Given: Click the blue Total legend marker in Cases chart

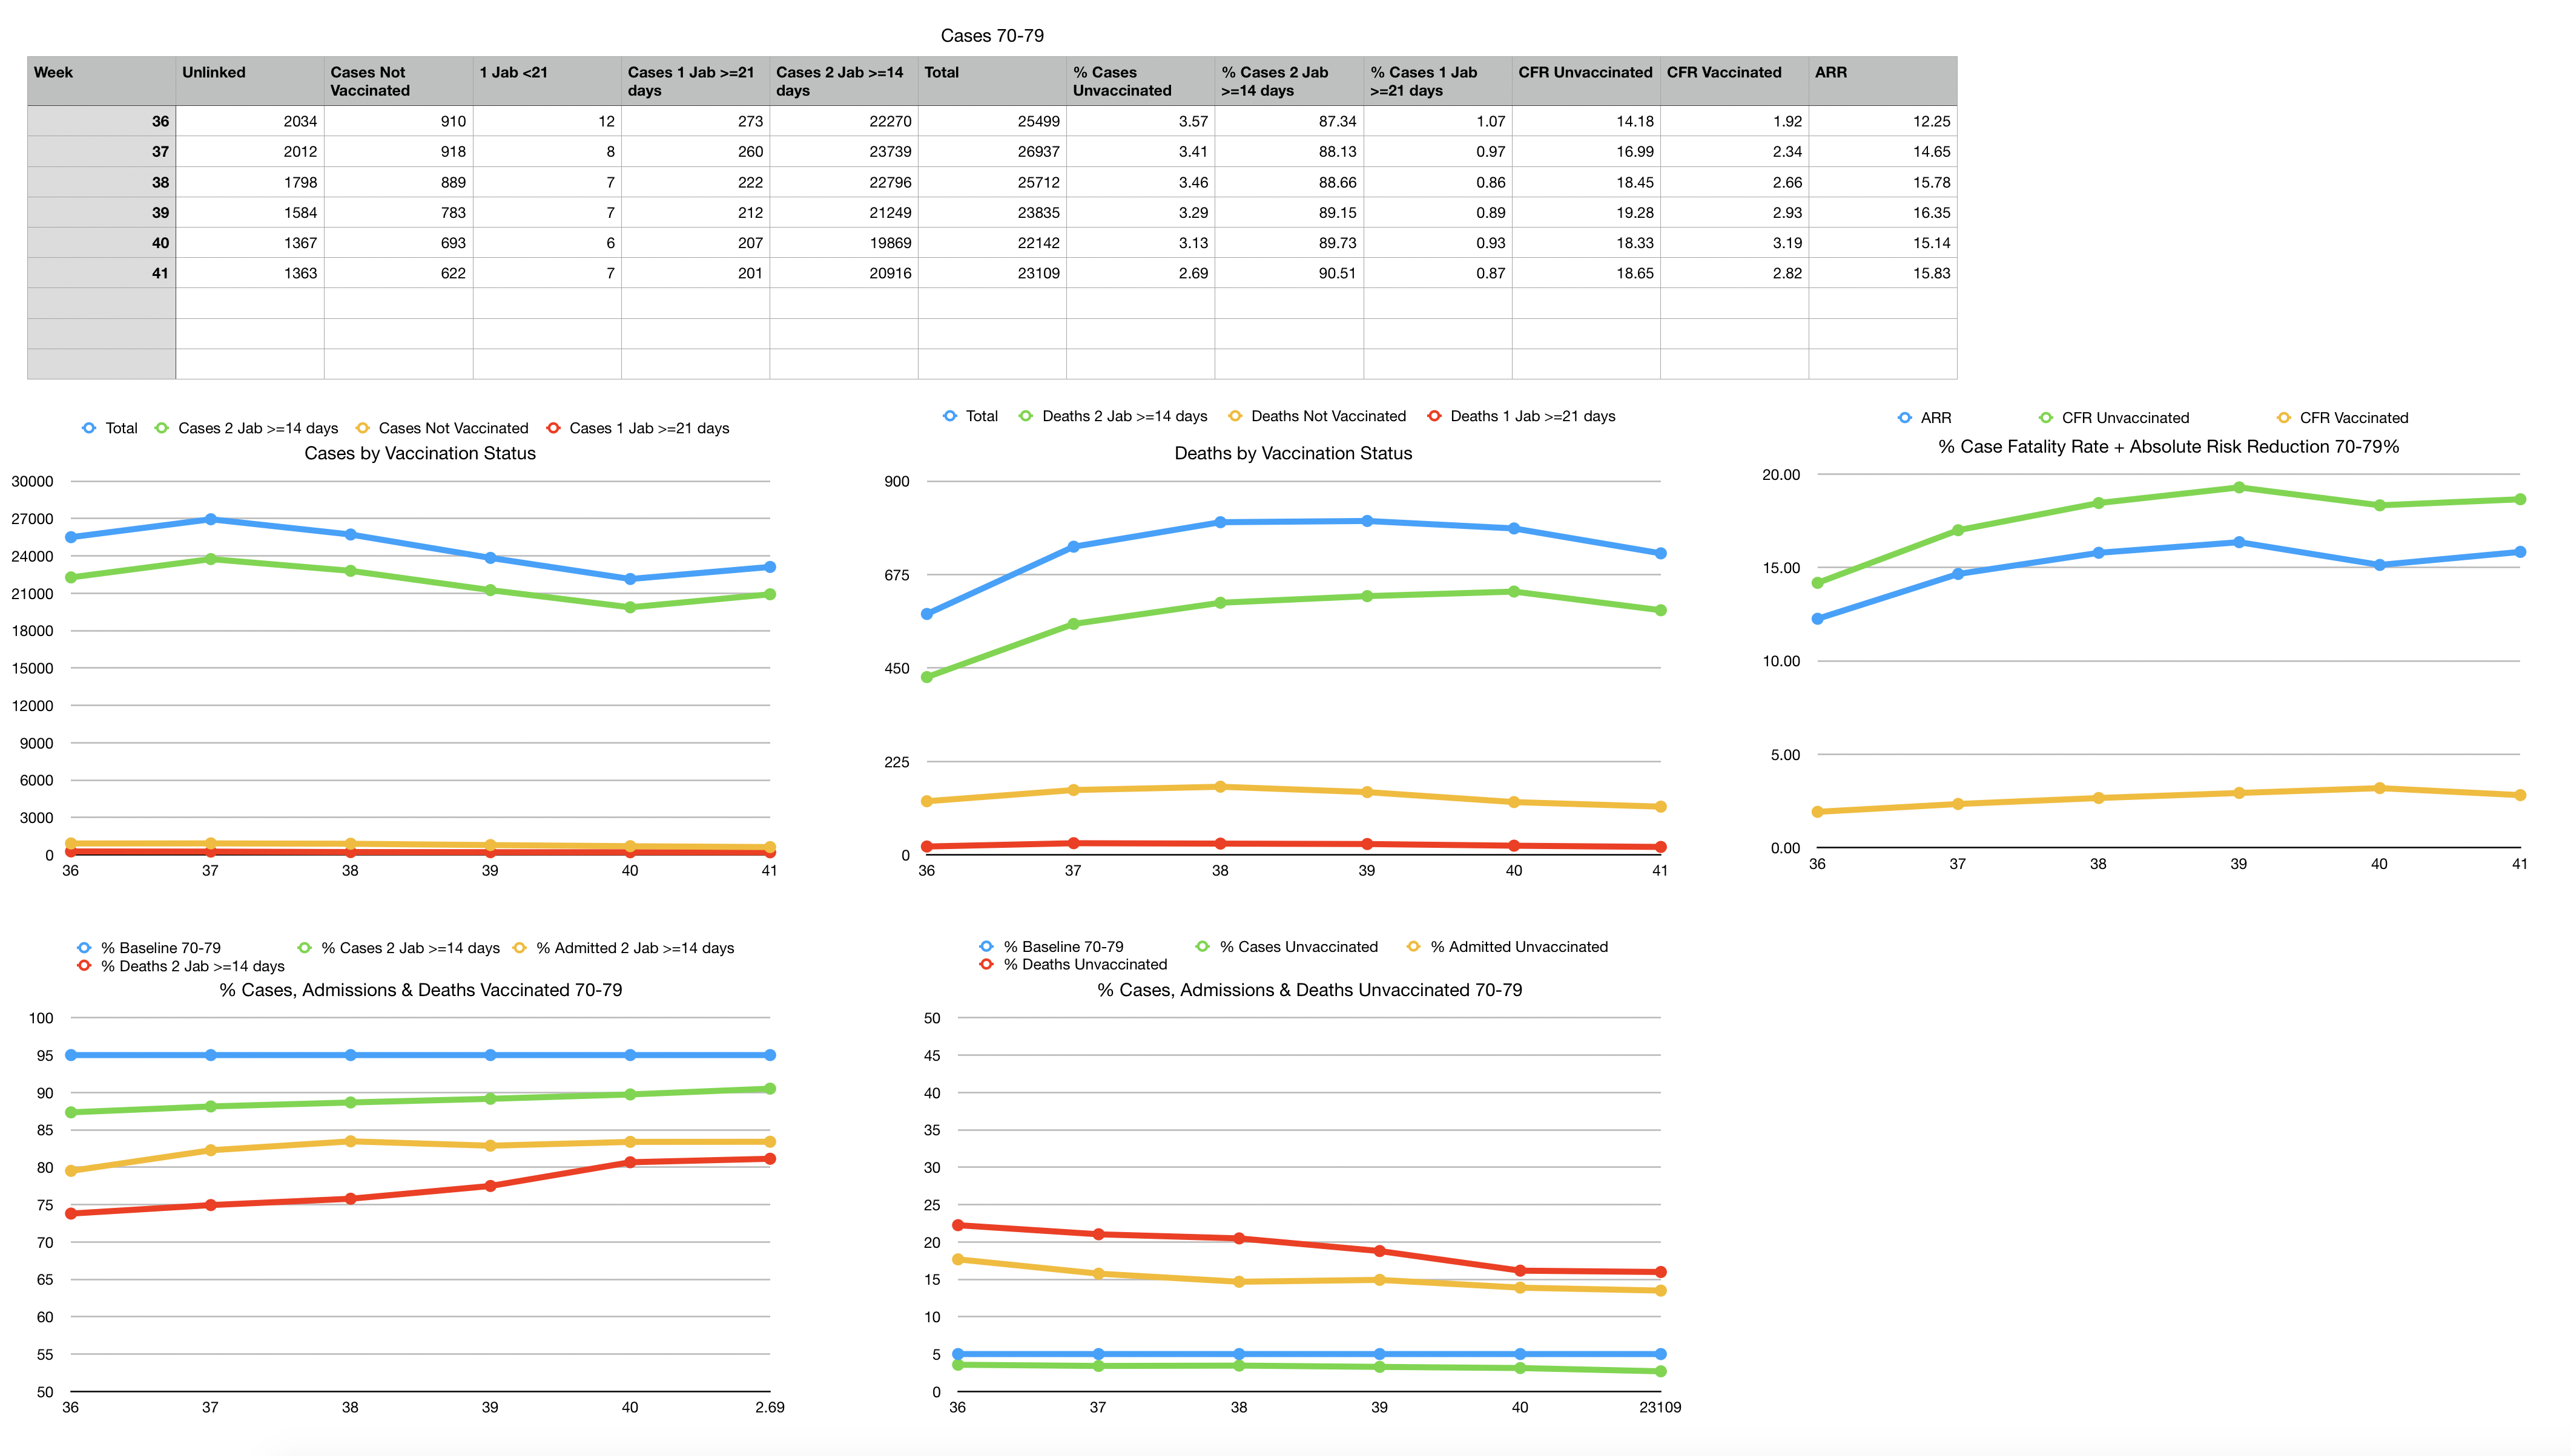Looking at the screenshot, I should (x=89, y=428).
